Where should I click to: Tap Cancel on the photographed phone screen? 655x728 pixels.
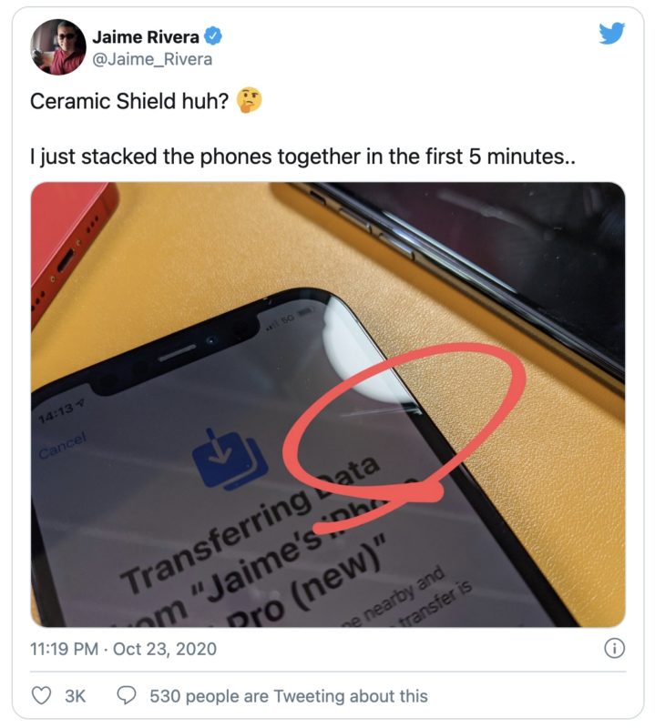point(63,445)
